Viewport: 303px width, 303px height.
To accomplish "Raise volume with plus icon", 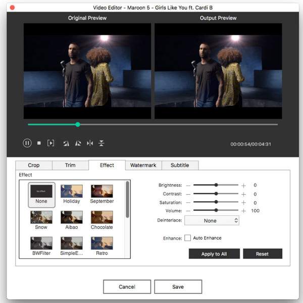I will (x=243, y=211).
